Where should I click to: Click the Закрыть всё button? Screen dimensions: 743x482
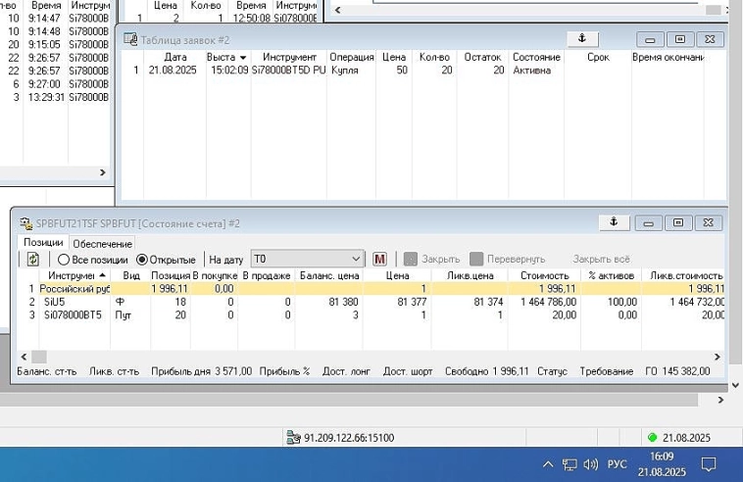click(601, 260)
